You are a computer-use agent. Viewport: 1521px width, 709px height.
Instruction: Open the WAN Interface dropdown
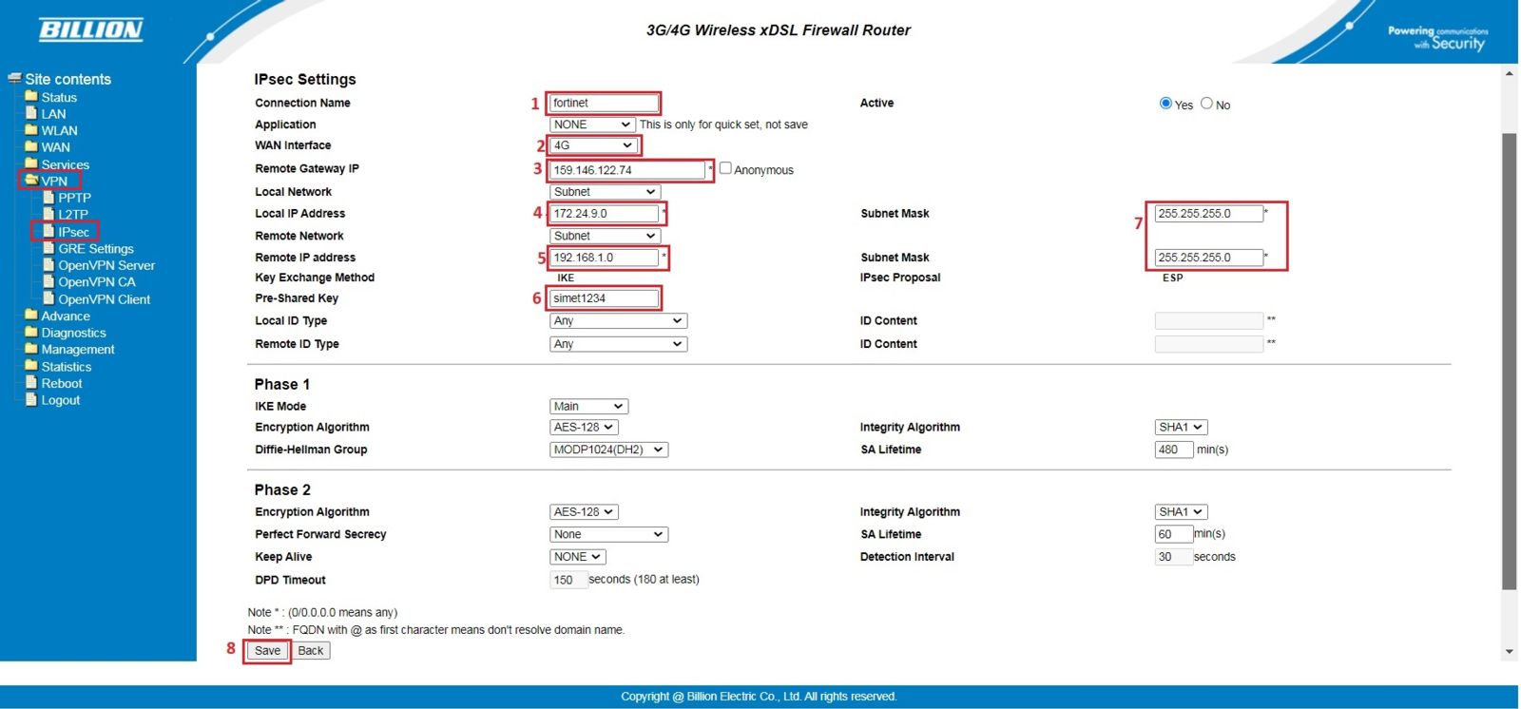click(x=593, y=145)
